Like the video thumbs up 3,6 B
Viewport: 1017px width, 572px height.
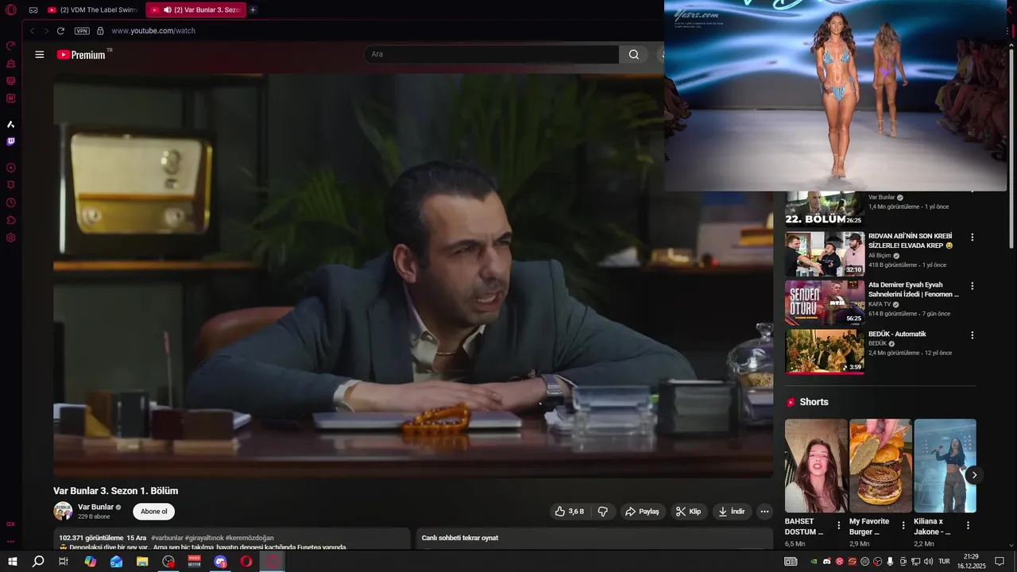pos(570,512)
